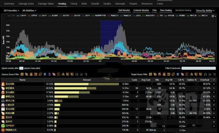Expand the 35.40% overheal row with plus
This screenshot has width=219, height=133.
pyautogui.click(x=214, y=117)
